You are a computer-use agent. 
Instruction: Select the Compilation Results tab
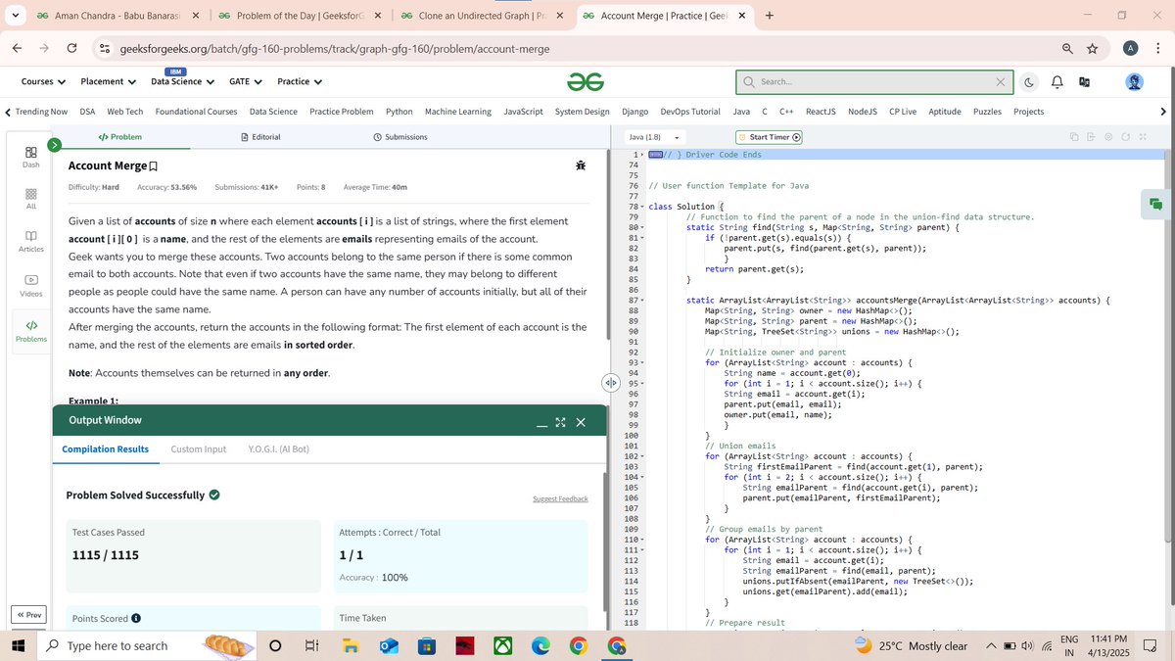coord(106,449)
